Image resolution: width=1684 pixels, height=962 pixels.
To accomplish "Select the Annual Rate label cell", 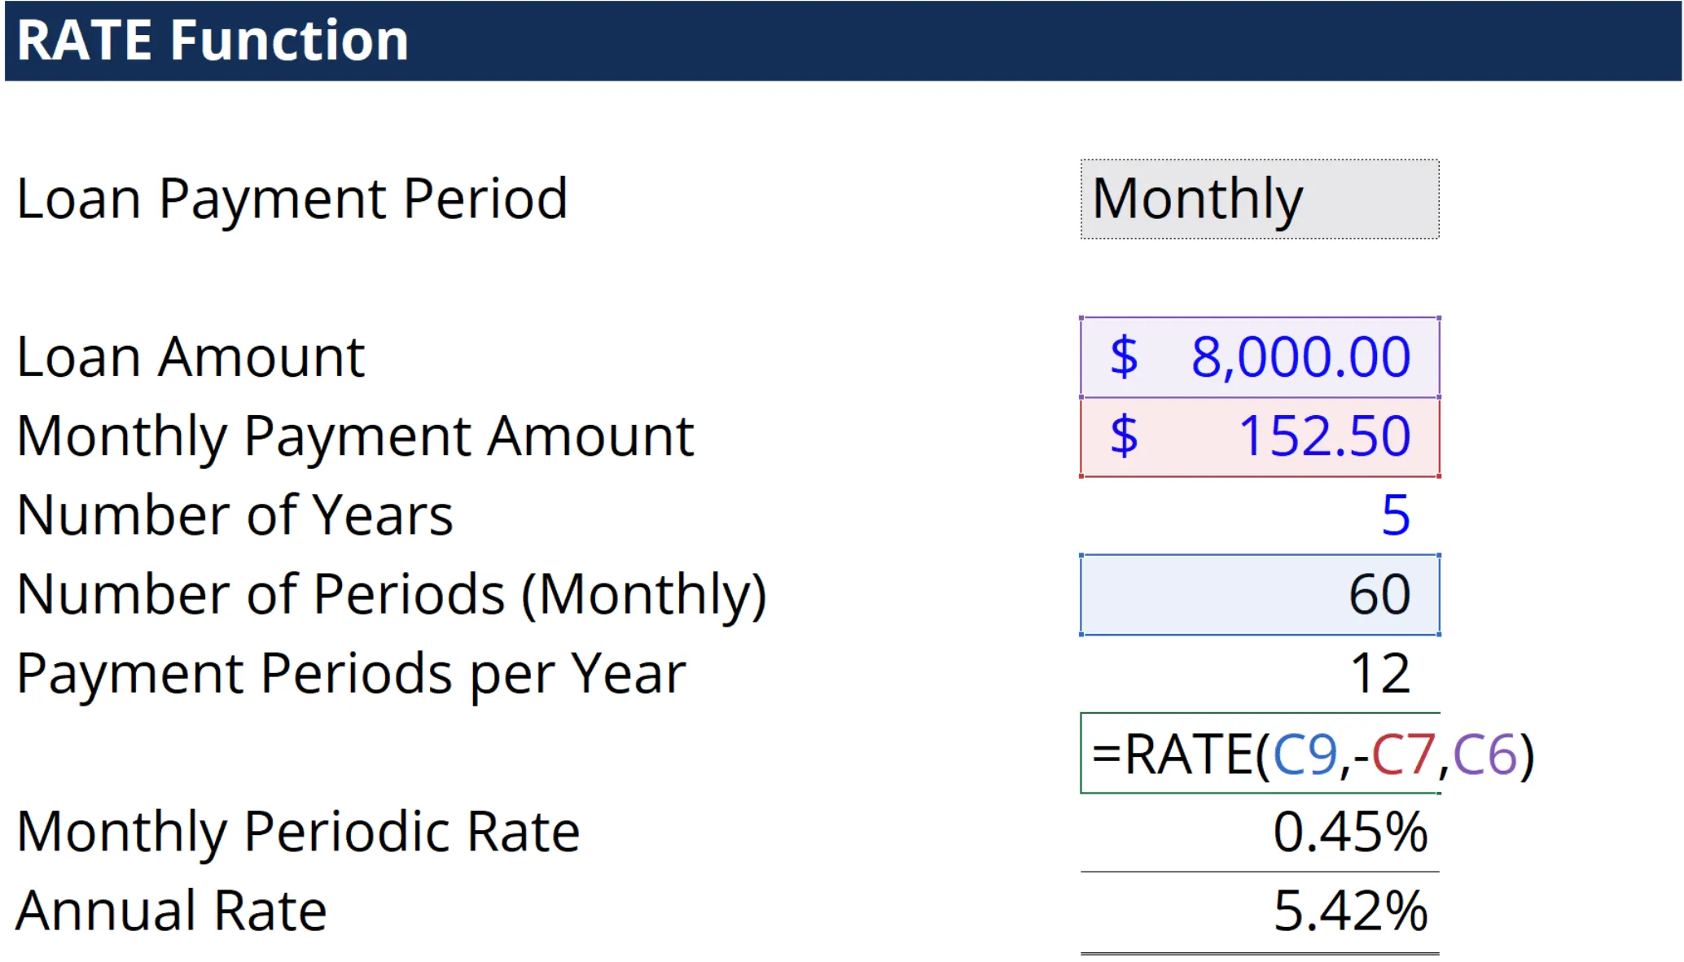I will coord(171,911).
